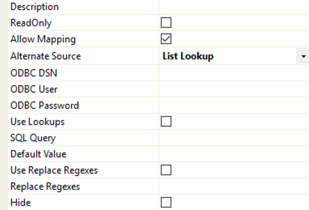Select the List Lookup combo box value

pyautogui.click(x=227, y=56)
